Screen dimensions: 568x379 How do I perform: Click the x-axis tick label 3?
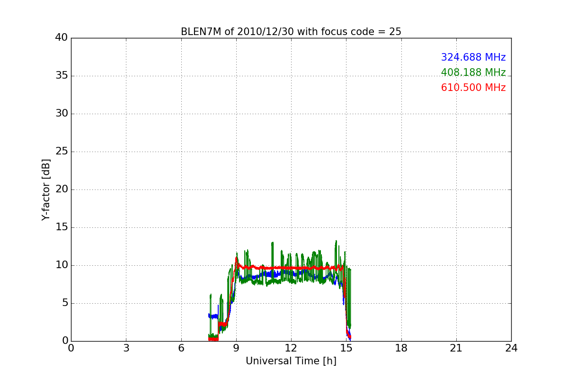pos(126,348)
